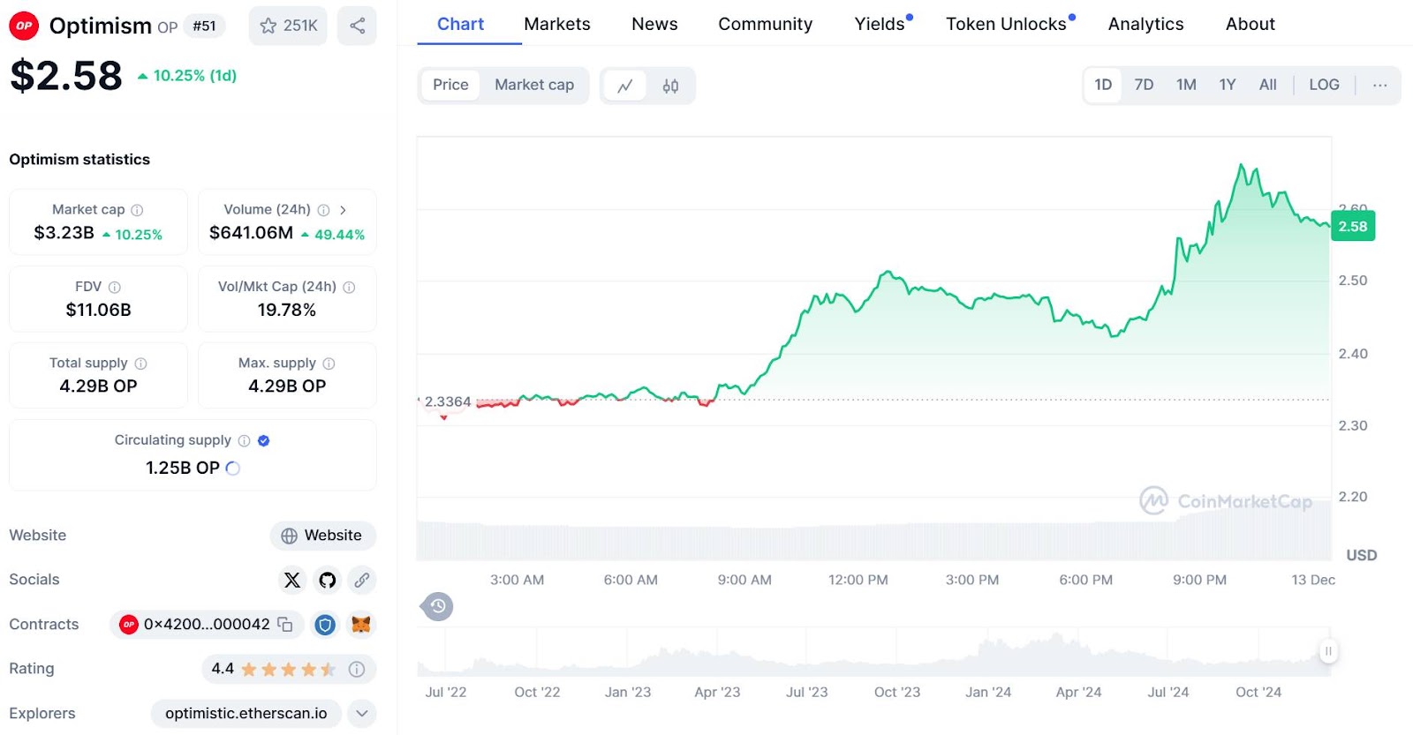Add token to MetaMask fox icon
The height and width of the screenshot is (735, 1413).
tap(360, 625)
